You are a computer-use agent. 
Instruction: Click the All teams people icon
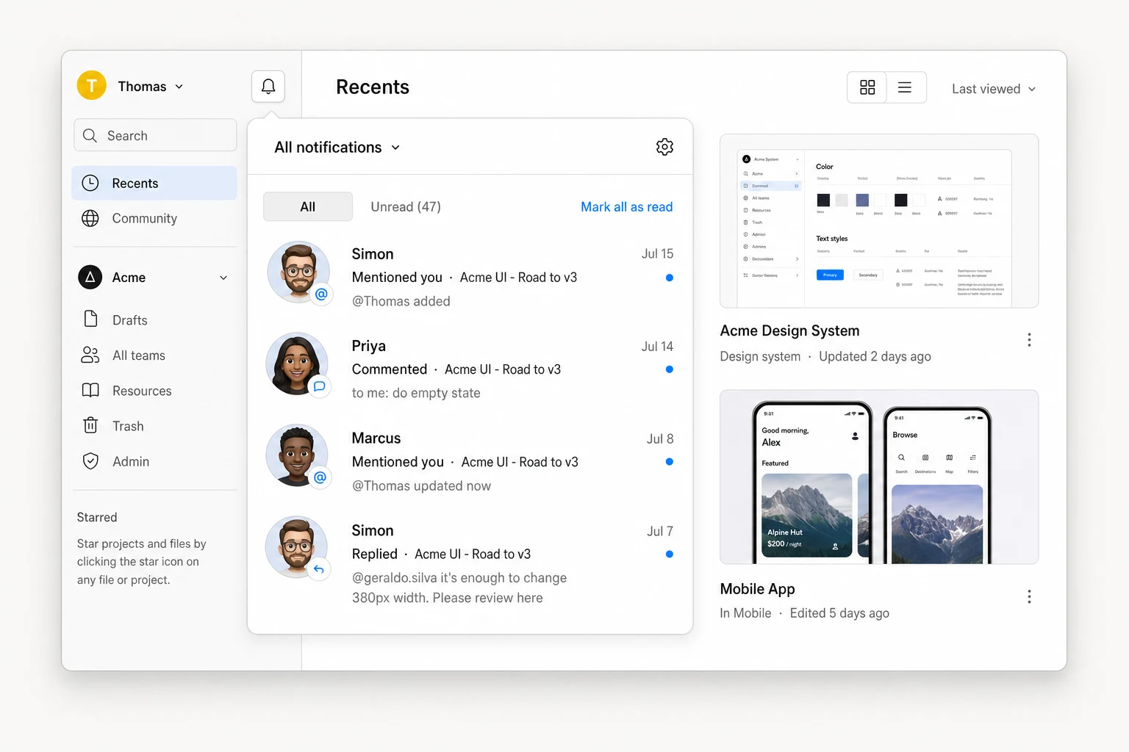[90, 355]
